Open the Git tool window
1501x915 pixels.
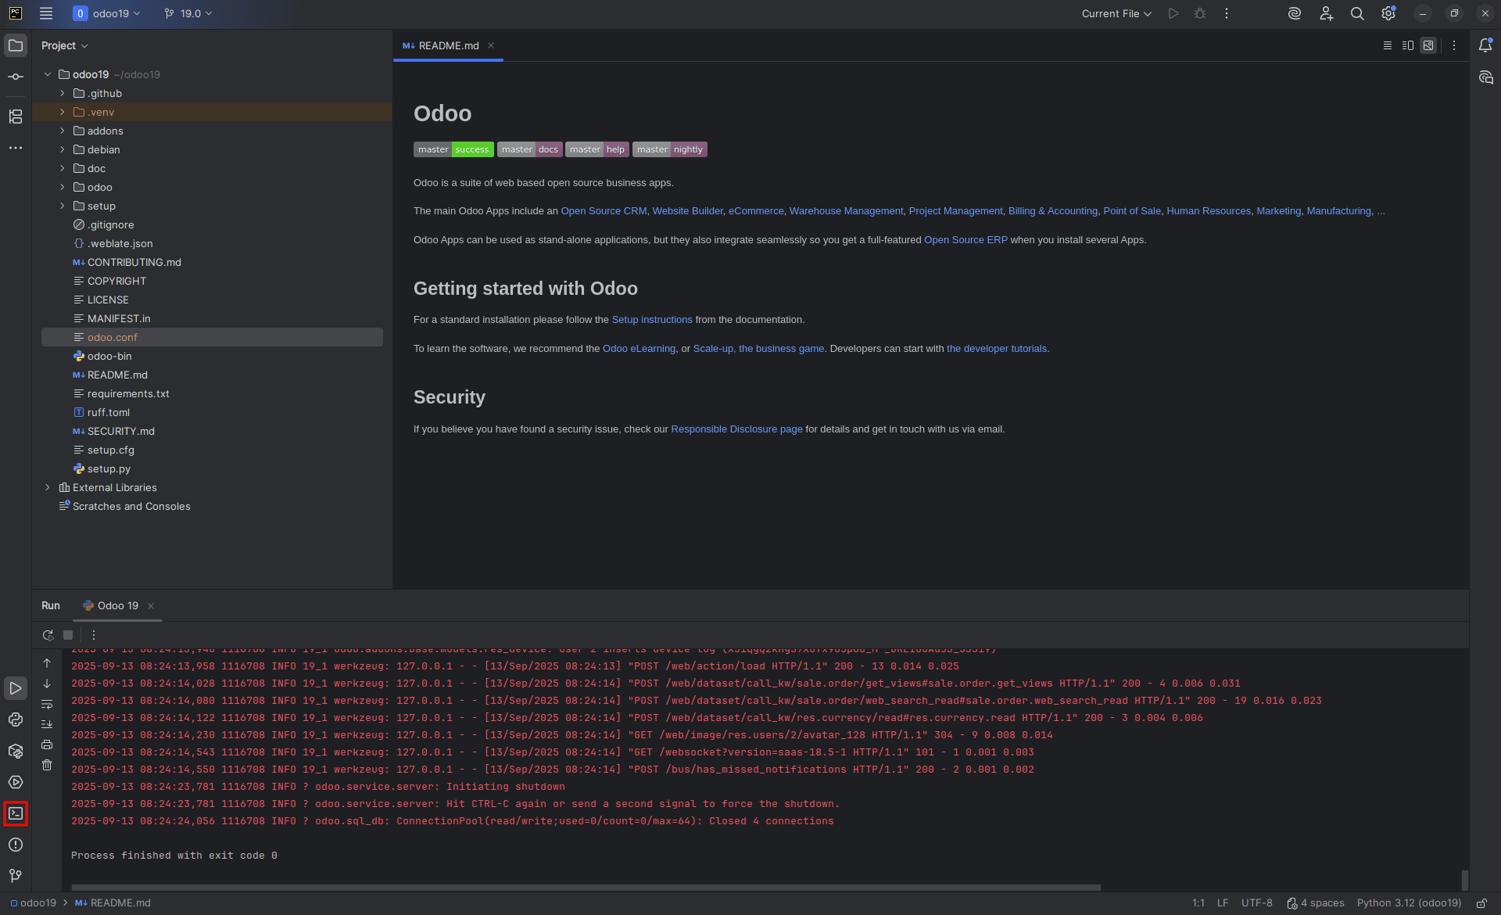pos(16,876)
